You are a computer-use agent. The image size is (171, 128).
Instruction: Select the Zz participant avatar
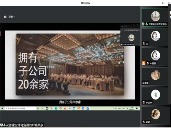click(x=156, y=36)
